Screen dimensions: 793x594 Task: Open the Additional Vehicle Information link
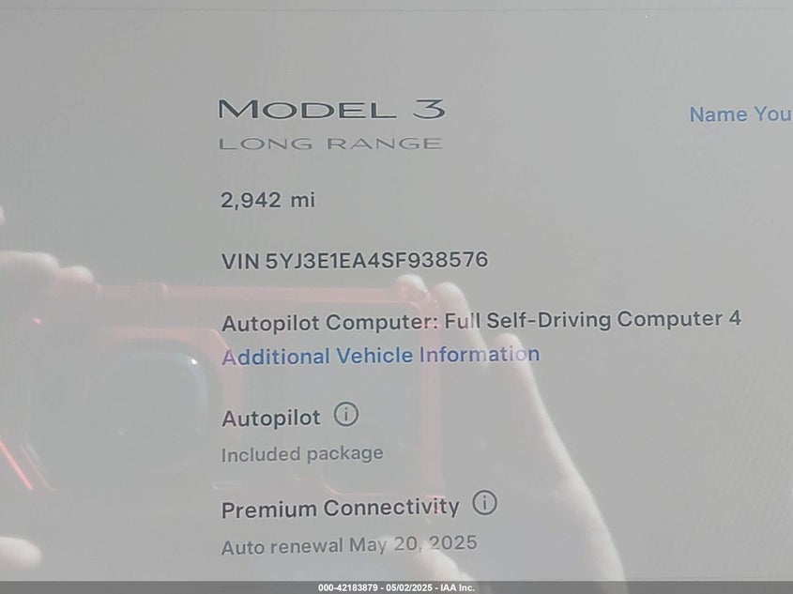coord(380,356)
